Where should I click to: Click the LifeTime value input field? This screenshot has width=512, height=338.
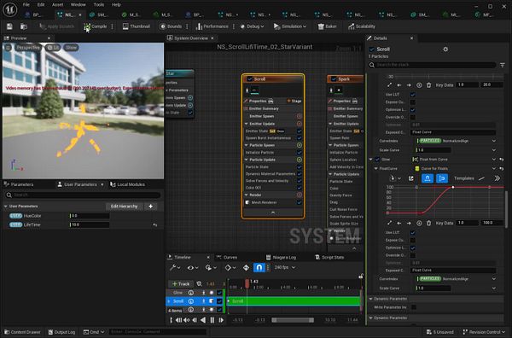point(90,224)
